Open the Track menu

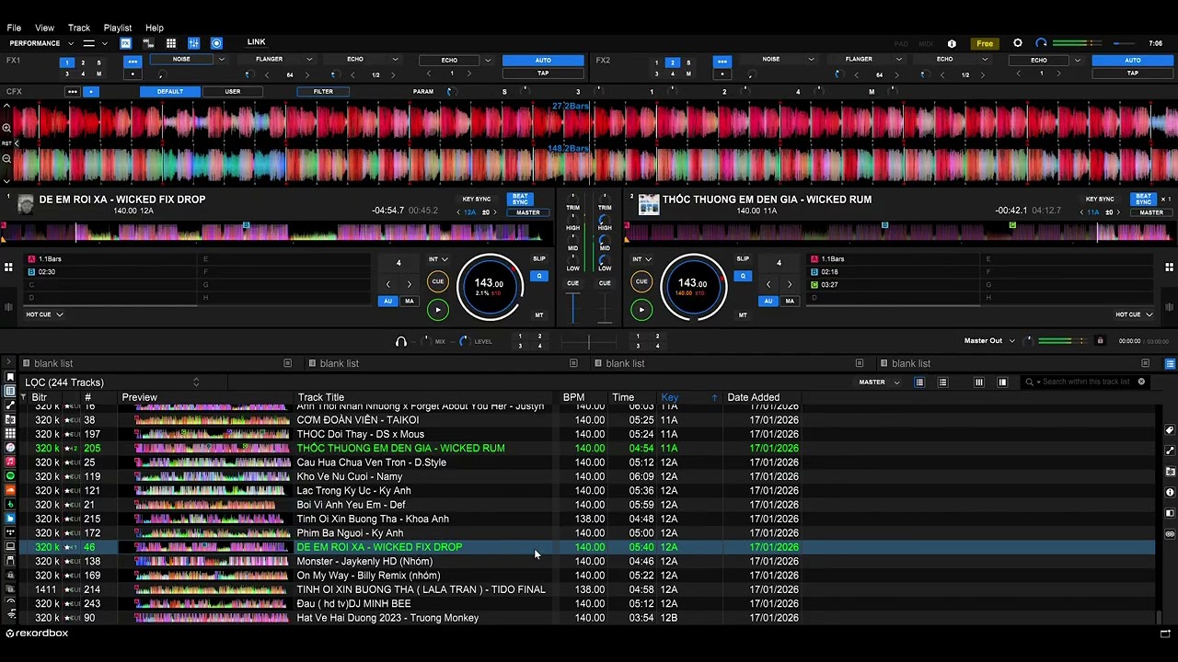79,28
